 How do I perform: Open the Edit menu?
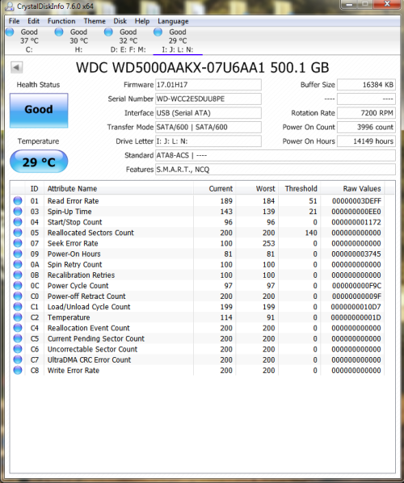pyautogui.click(x=33, y=21)
